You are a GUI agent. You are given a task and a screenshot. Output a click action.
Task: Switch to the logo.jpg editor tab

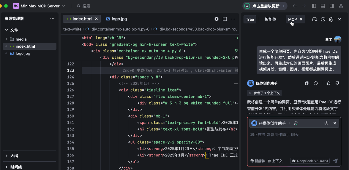click(116, 19)
